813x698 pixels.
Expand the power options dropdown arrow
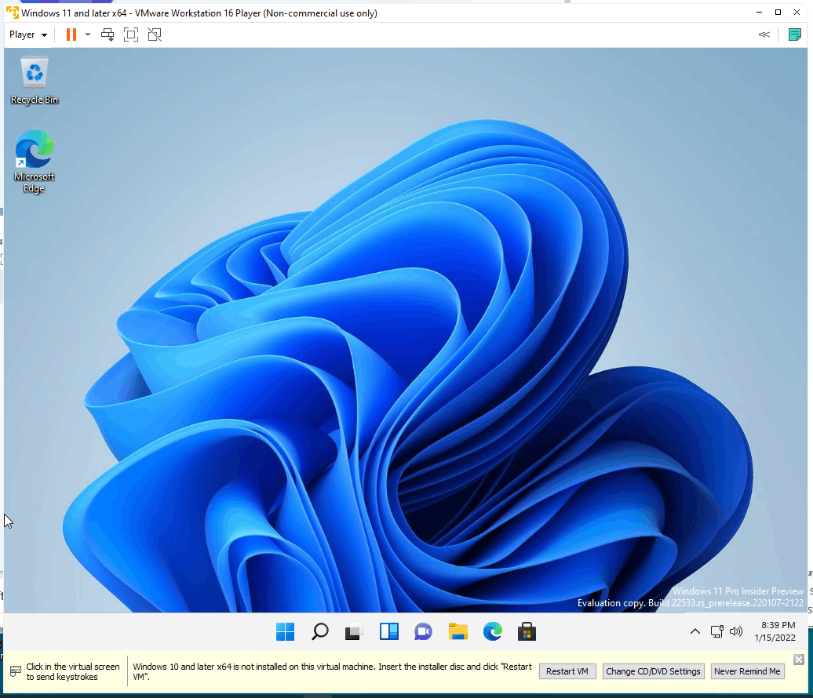coord(88,35)
